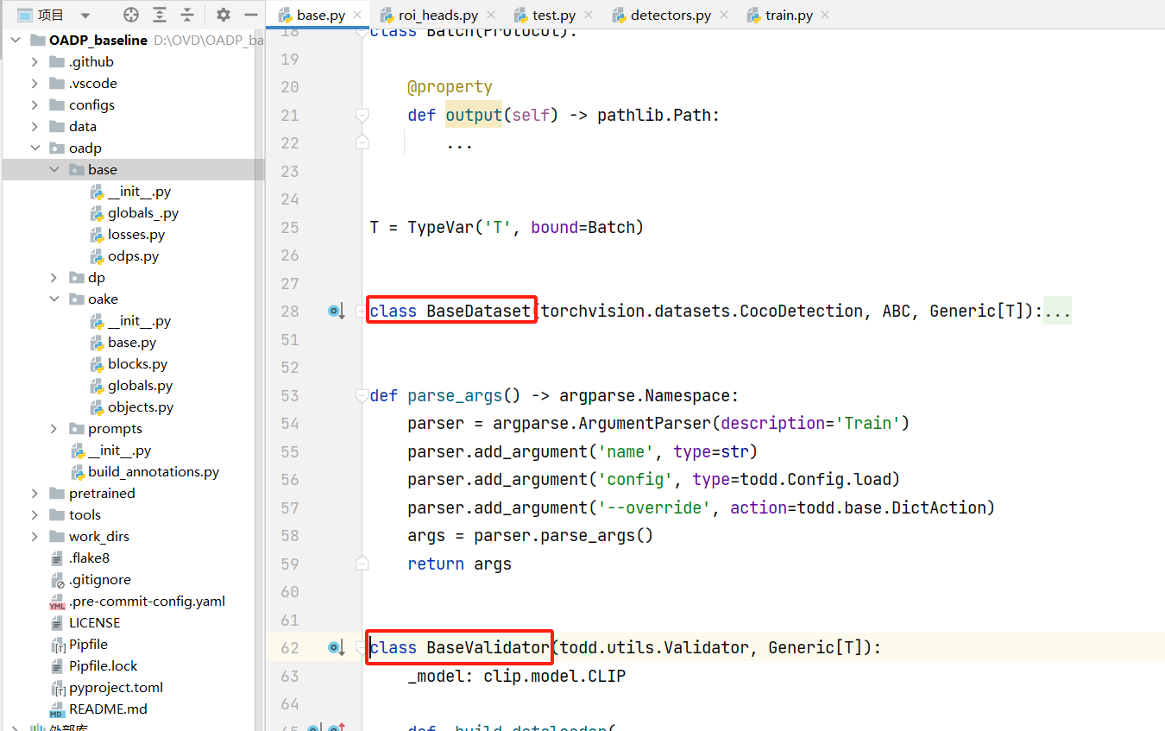Collapse the oake folder

(54, 299)
